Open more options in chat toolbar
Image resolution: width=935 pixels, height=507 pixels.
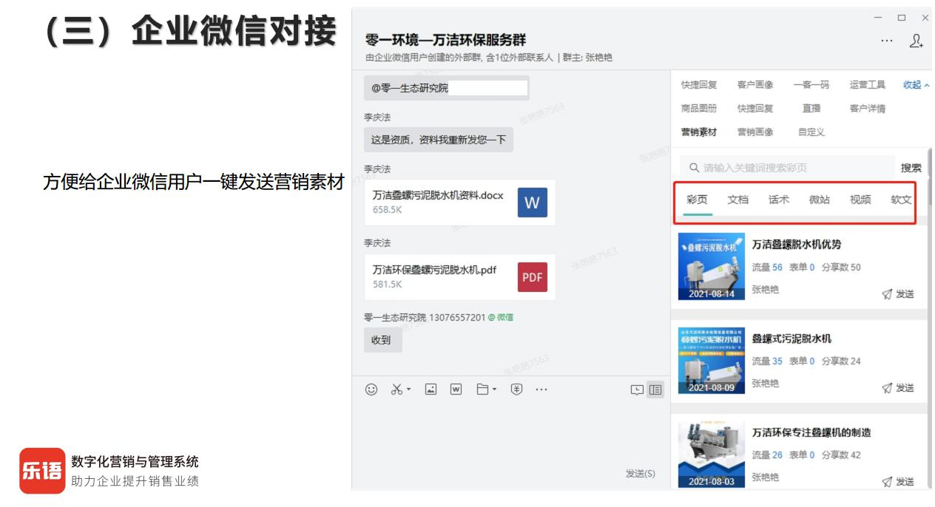tap(541, 389)
